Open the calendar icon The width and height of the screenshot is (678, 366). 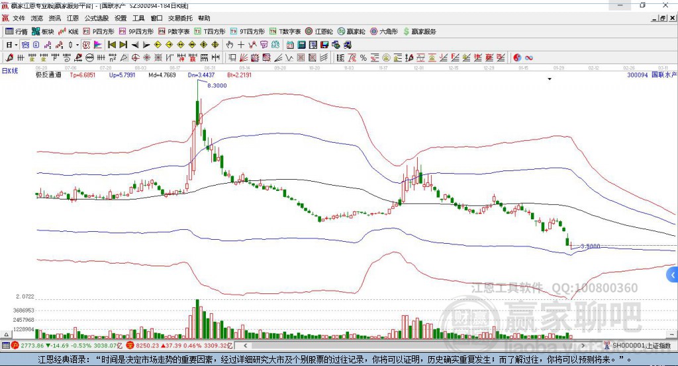(290, 45)
